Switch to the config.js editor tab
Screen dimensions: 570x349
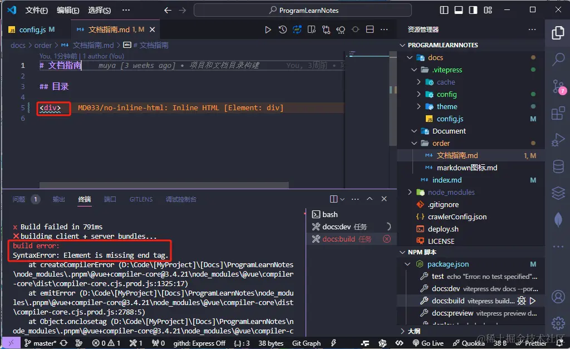(32, 30)
